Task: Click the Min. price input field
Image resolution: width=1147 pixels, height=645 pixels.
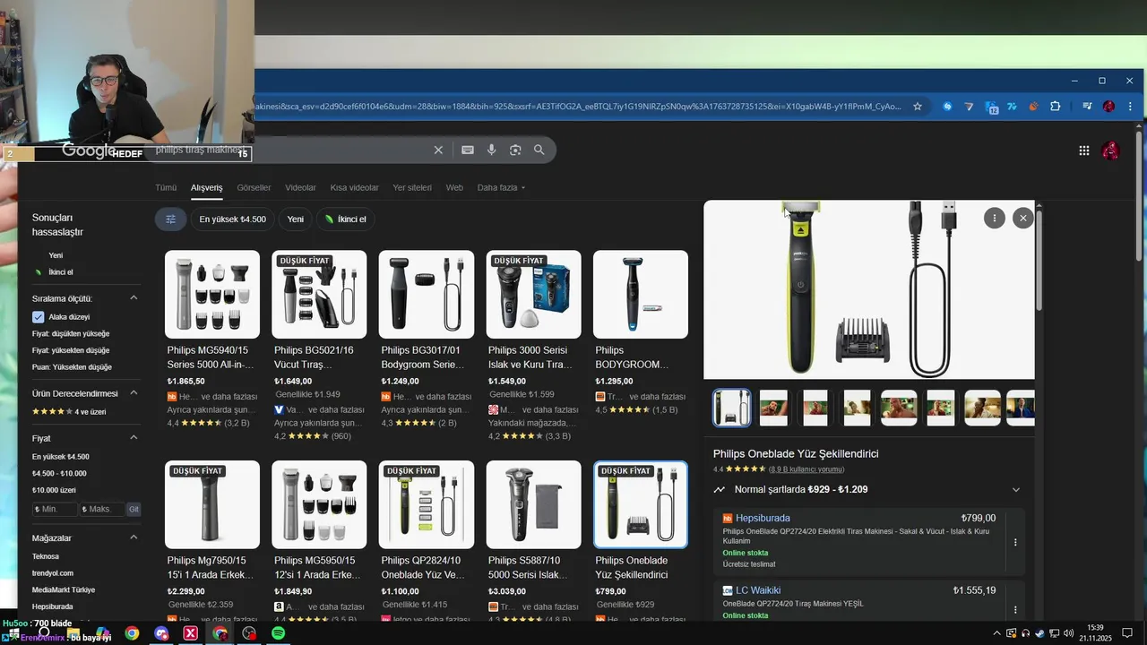Action: click(55, 509)
